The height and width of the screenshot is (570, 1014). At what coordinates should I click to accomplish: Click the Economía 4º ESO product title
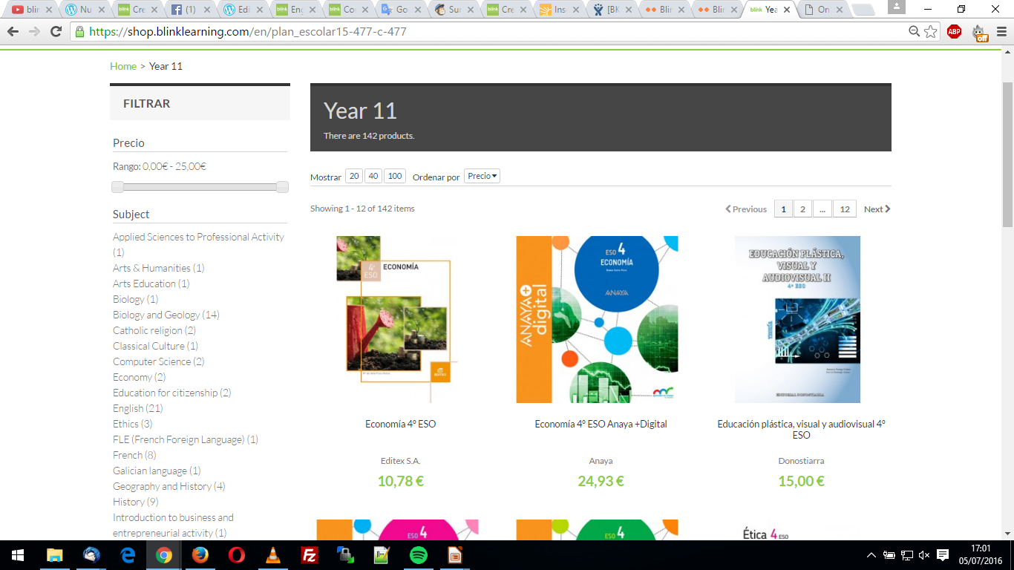click(x=400, y=424)
